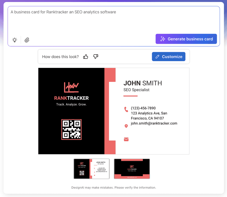
Task: Click the thumbs down icon
Action: [x=96, y=57]
